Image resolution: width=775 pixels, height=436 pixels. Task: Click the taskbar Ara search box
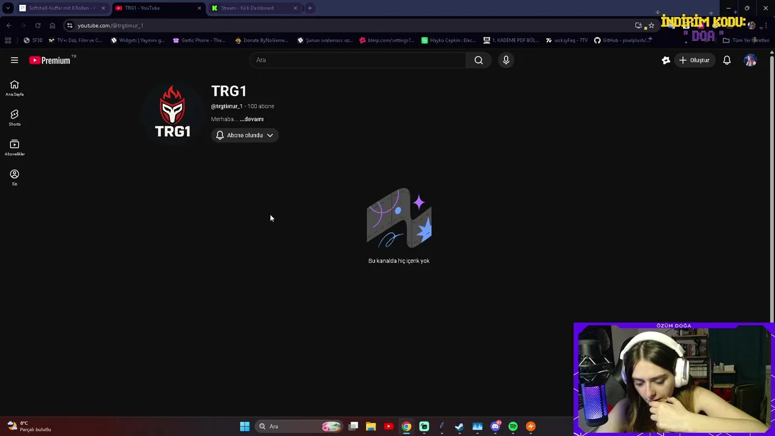coord(299,426)
